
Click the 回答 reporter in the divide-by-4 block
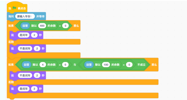(x=27, y=65)
